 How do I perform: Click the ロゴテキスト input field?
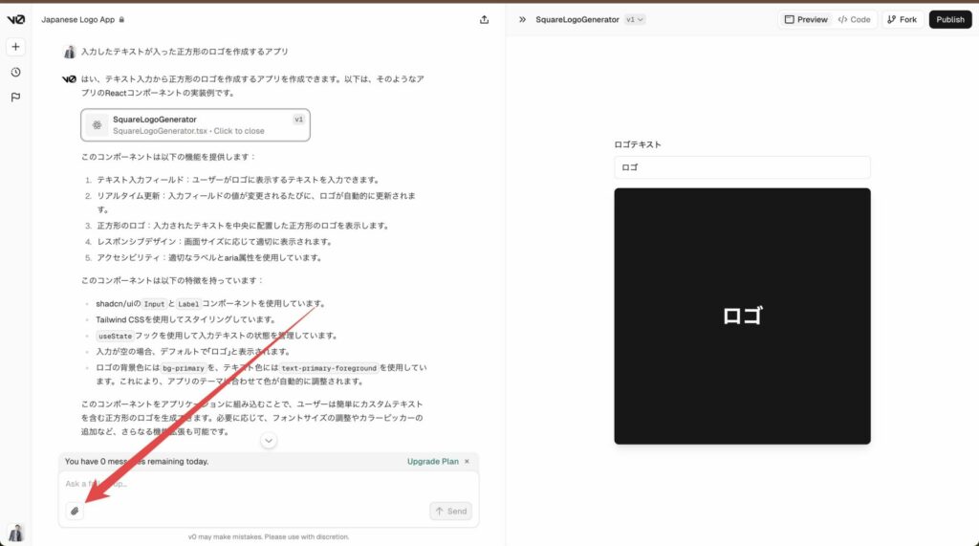coord(742,167)
